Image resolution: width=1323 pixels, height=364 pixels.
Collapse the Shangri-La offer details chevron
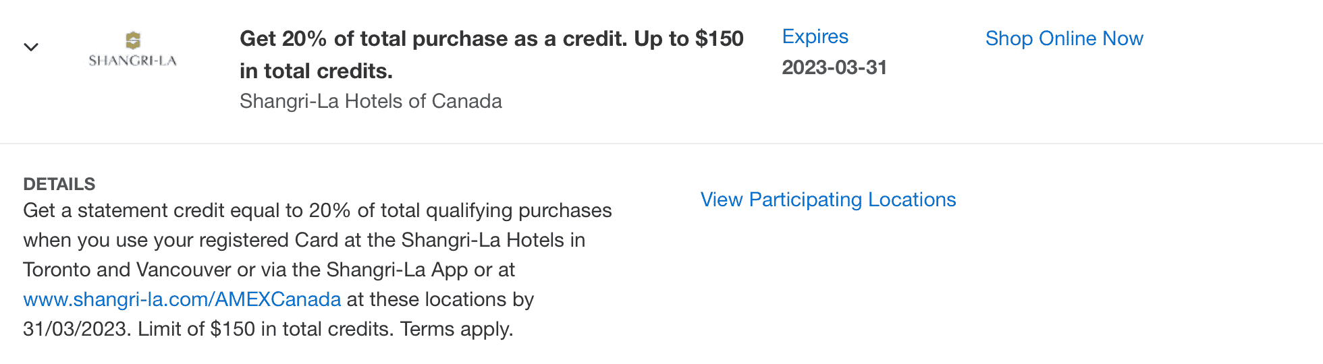coord(31,47)
